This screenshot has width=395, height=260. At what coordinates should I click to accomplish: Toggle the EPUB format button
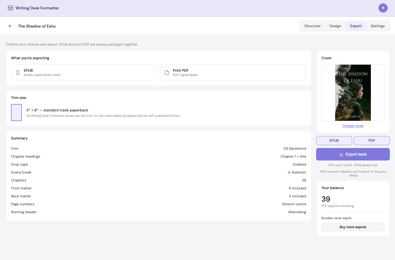click(334, 141)
